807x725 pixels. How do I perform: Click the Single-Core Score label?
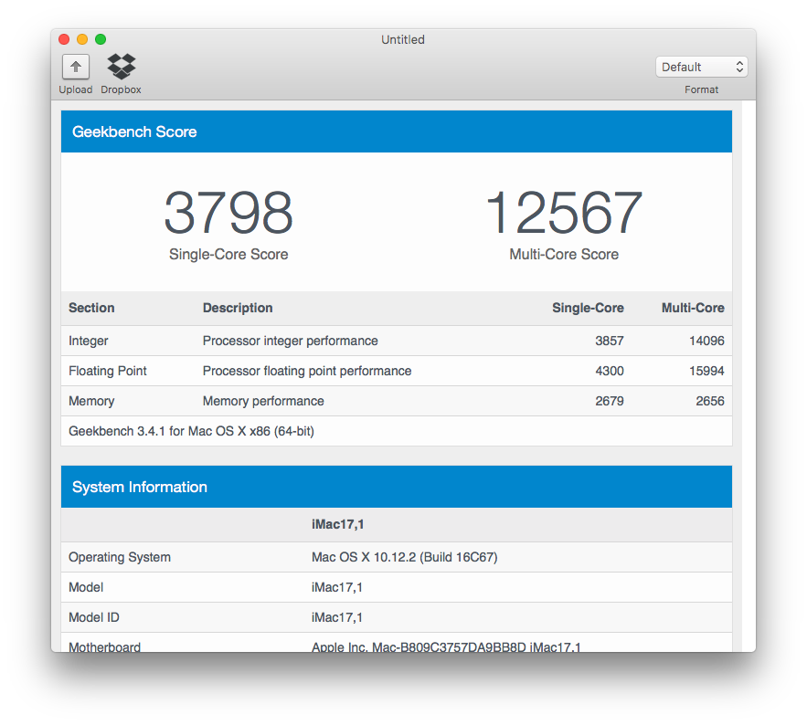click(228, 254)
